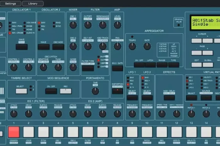Adjust the Mixer Noise knob

pyautogui.click(x=73, y=67)
